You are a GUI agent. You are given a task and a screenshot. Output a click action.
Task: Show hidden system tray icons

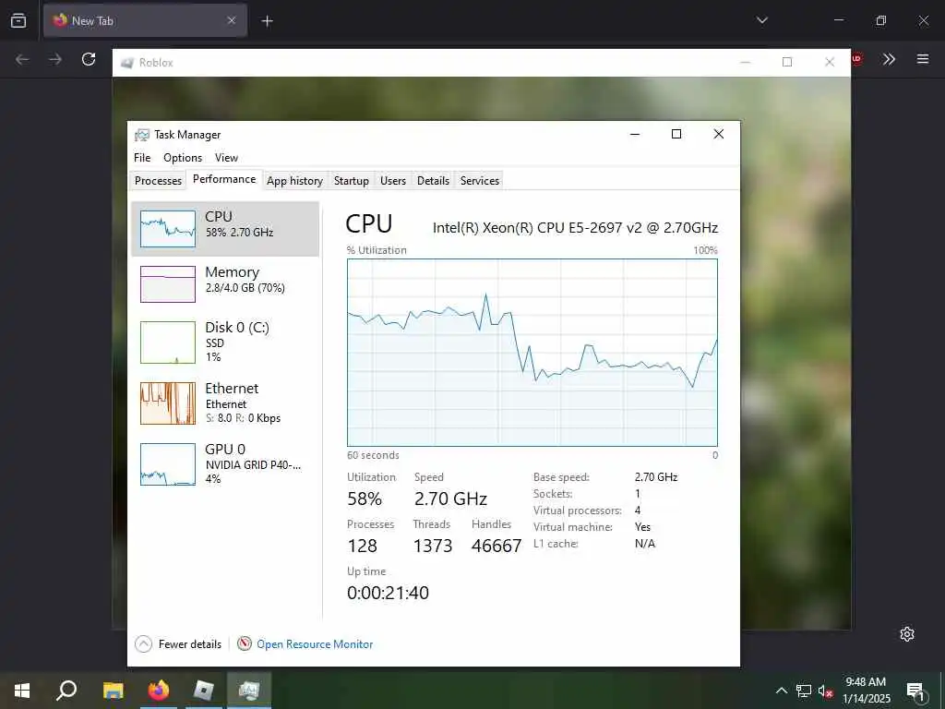pos(781,691)
